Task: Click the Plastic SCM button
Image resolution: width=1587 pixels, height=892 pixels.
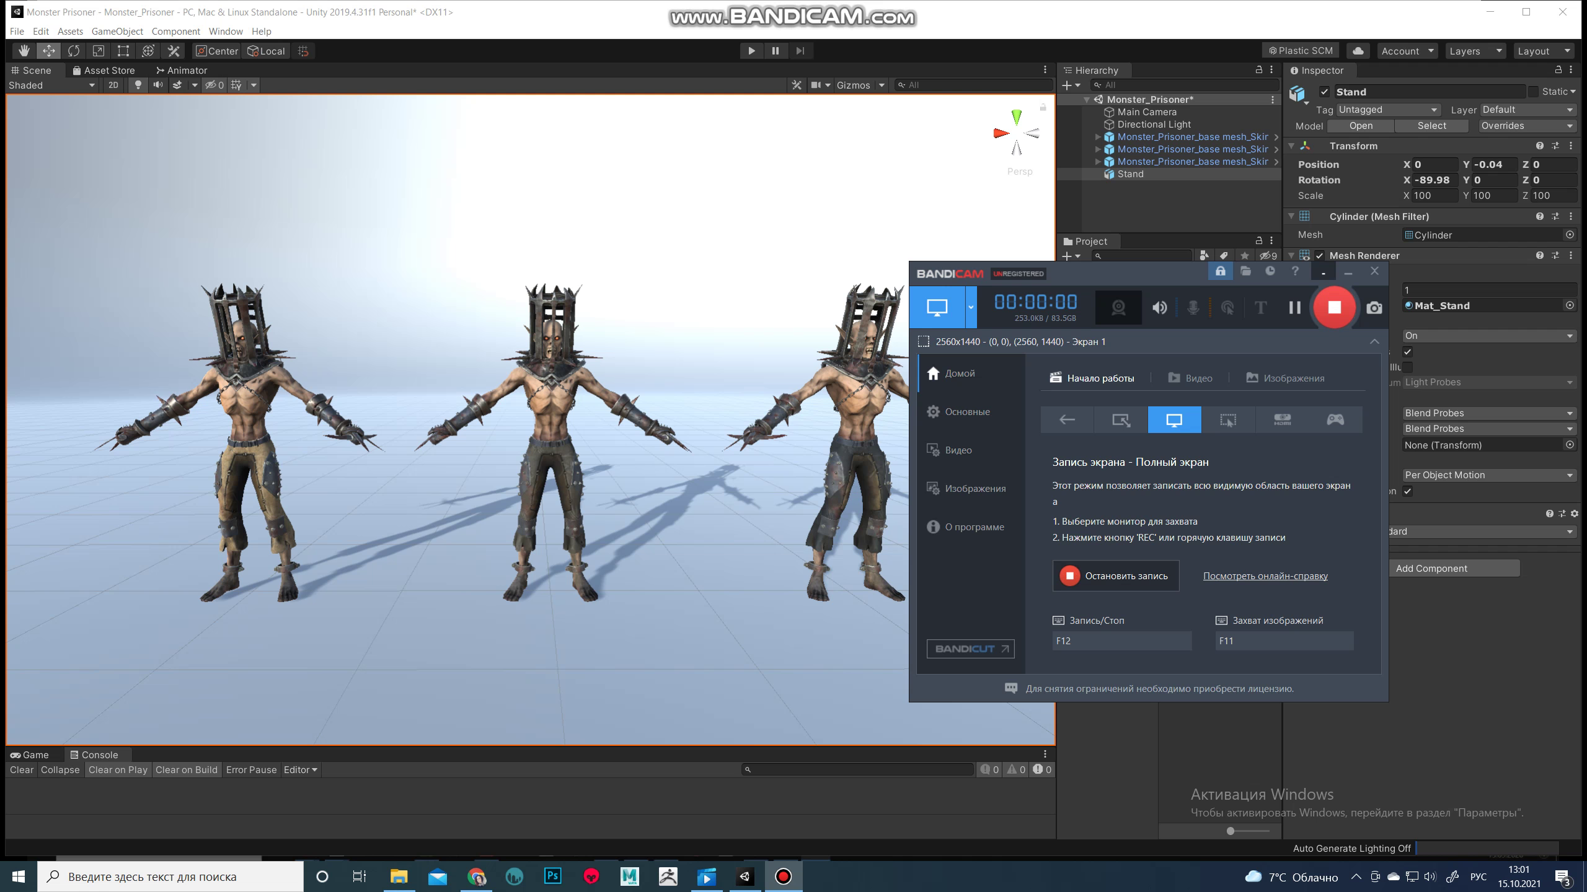Action: (1300, 51)
